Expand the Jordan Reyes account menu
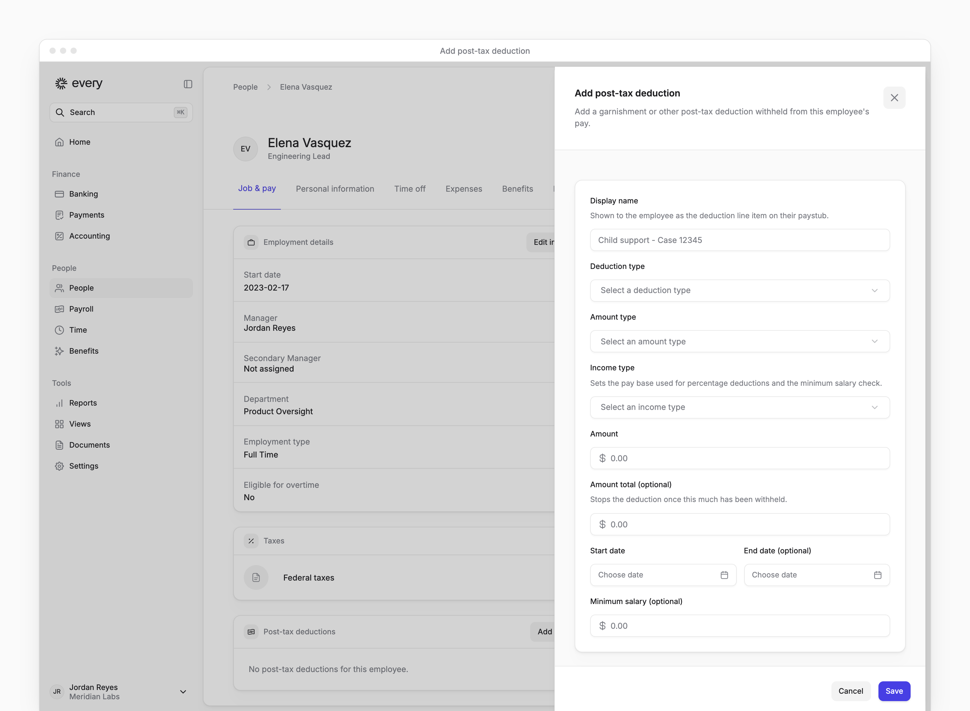The width and height of the screenshot is (970, 711). point(183,692)
